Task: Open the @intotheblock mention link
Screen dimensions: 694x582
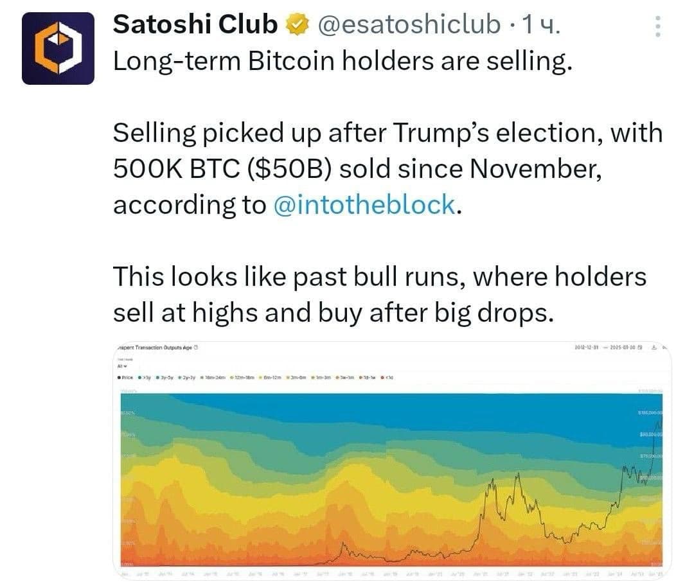Action: pyautogui.click(x=364, y=205)
